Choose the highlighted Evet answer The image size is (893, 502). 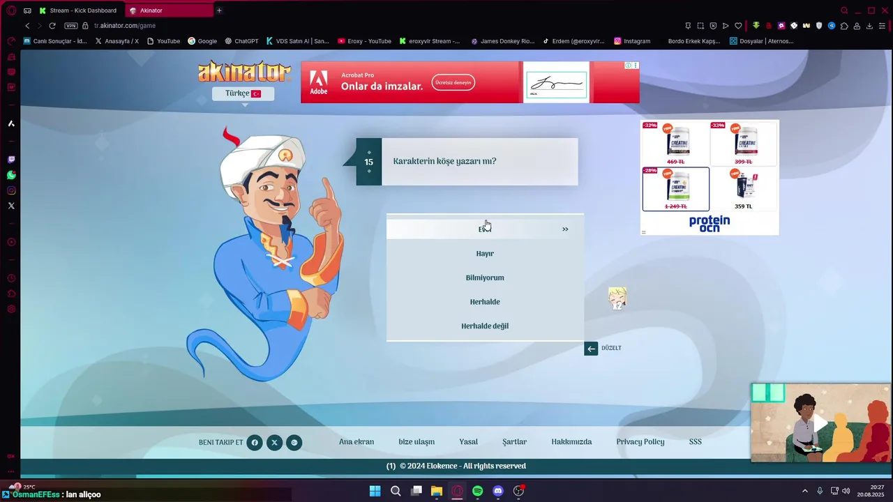485,229
